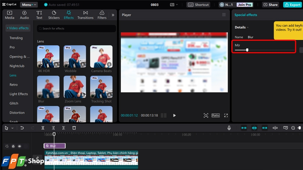Click the Split tool icon

[43, 128]
